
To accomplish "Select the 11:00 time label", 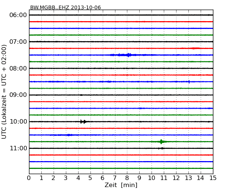I will click(18, 148).
